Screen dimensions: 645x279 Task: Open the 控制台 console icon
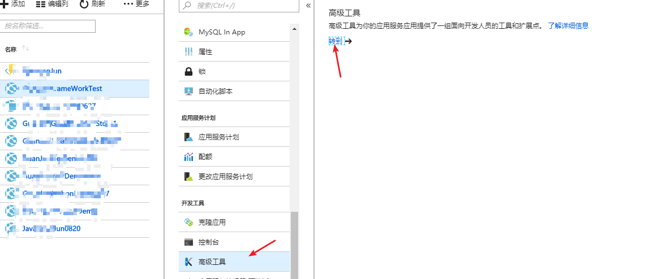[x=188, y=242]
